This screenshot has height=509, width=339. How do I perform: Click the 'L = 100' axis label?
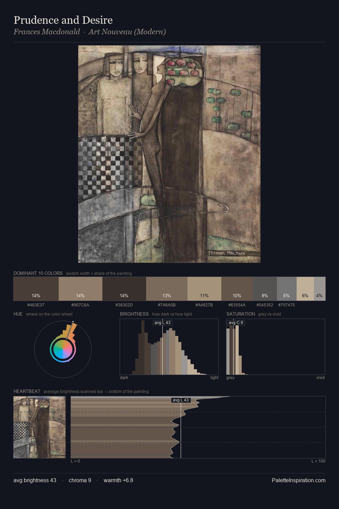(x=318, y=461)
